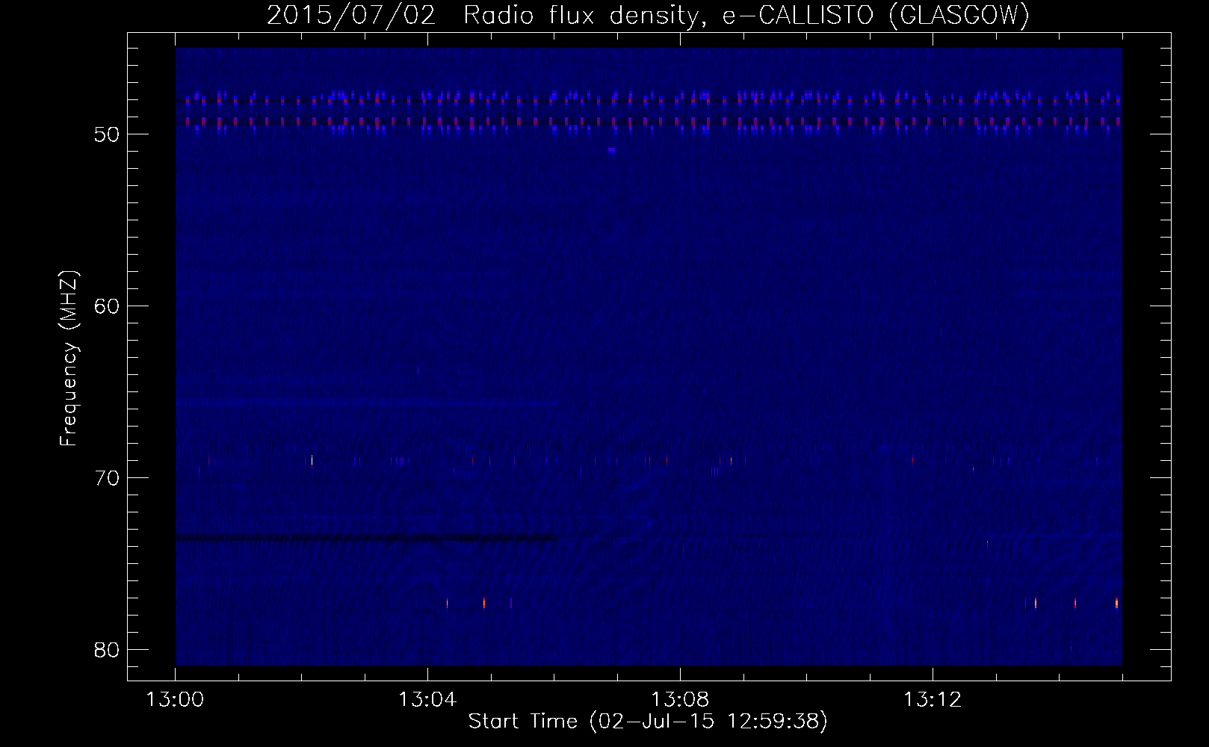
Task: Click the 13:12 time tick label
Action: pos(933,700)
